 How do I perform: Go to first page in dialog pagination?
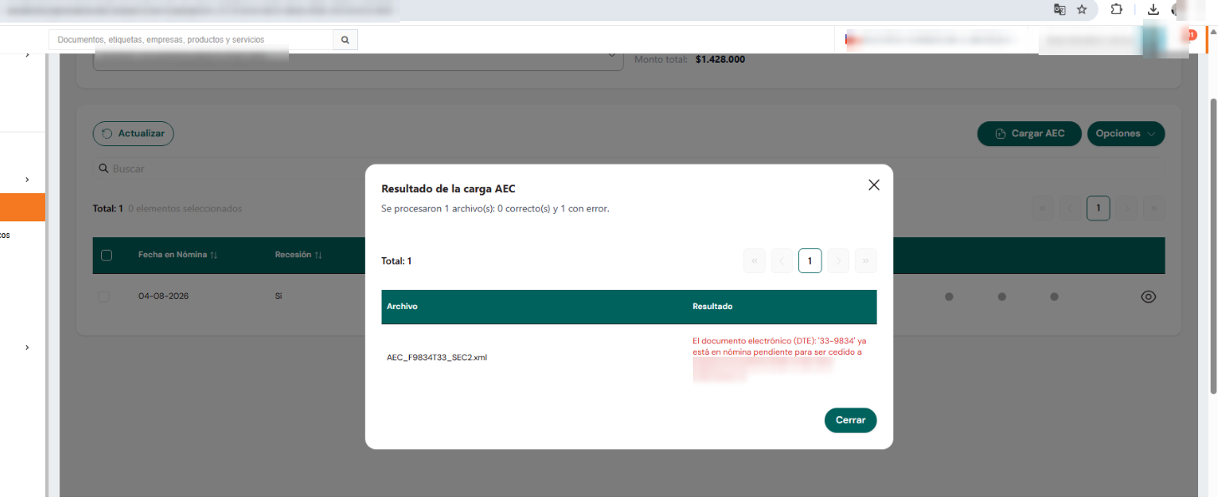(754, 261)
